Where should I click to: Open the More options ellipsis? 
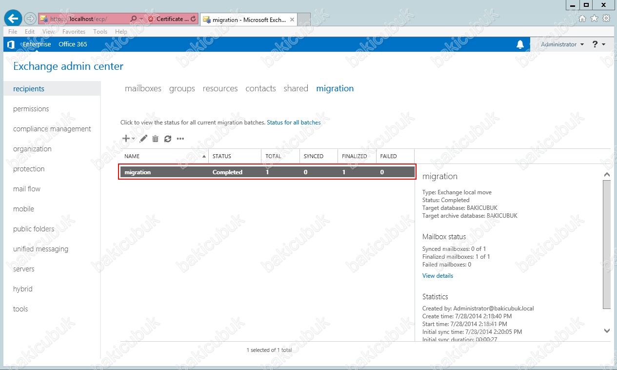click(x=180, y=139)
